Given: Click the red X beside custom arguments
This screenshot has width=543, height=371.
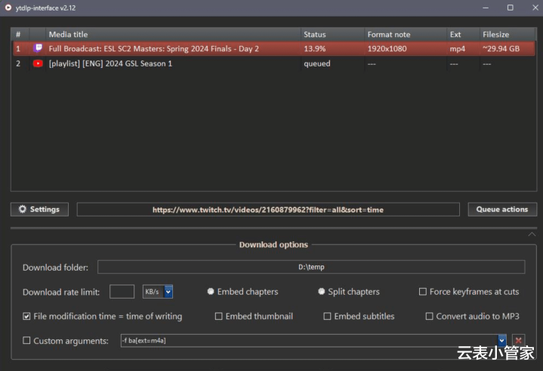Looking at the screenshot, I should click(x=518, y=341).
